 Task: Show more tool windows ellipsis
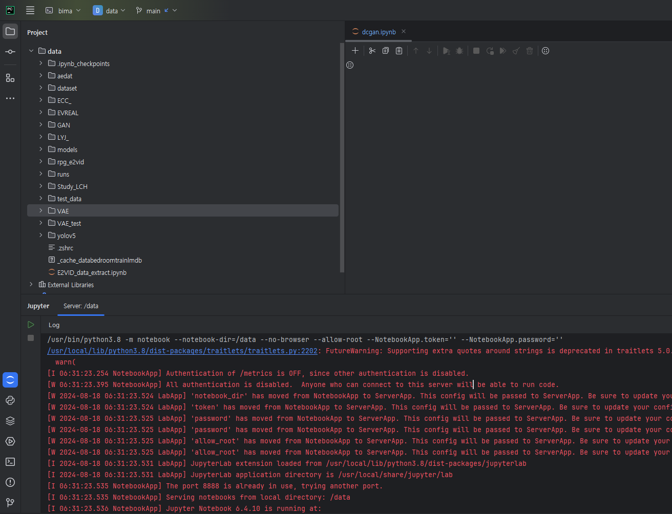point(10,98)
